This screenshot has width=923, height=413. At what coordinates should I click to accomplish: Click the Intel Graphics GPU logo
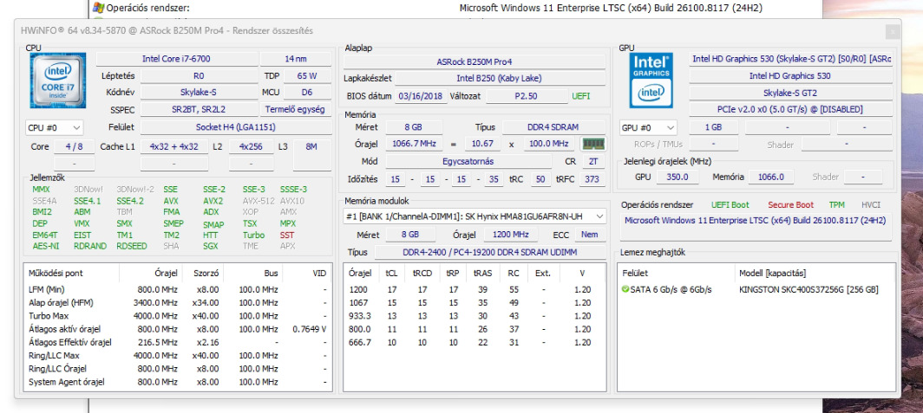651,81
